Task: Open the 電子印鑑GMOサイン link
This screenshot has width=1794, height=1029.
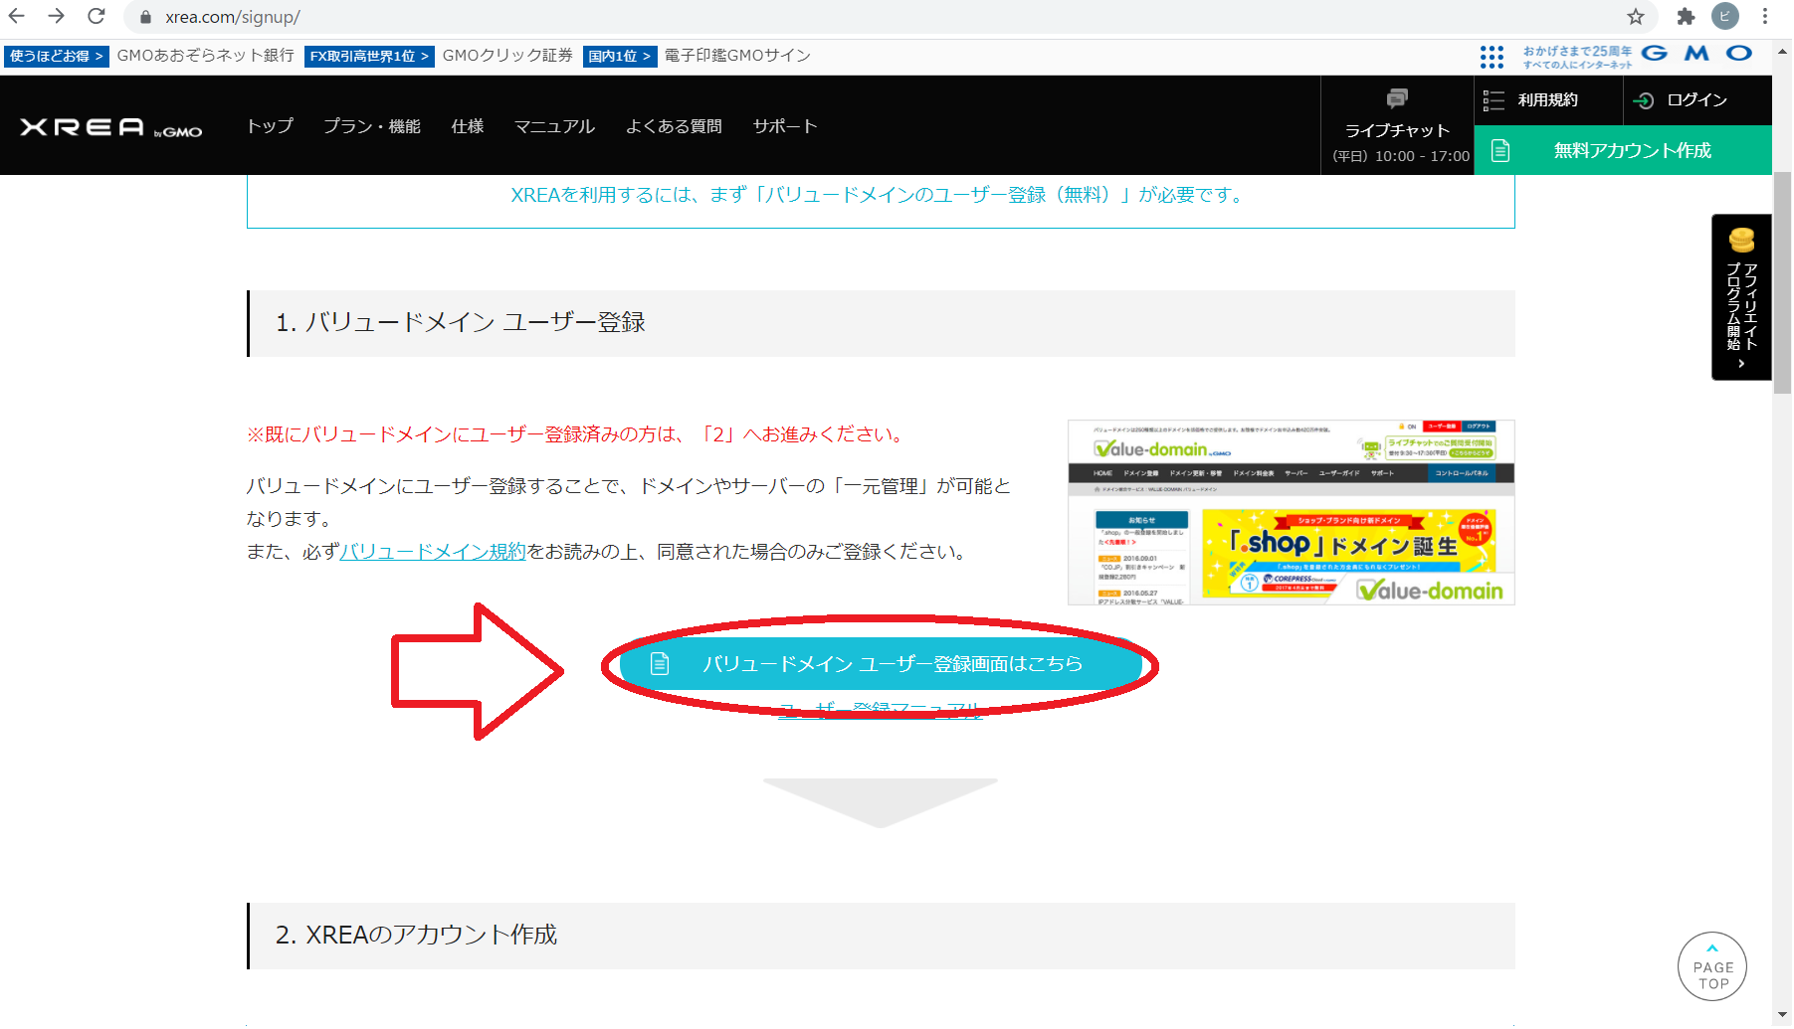Action: point(737,56)
